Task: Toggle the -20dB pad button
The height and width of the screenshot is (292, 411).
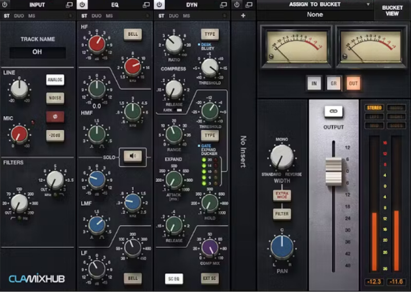Action: pyautogui.click(x=55, y=136)
